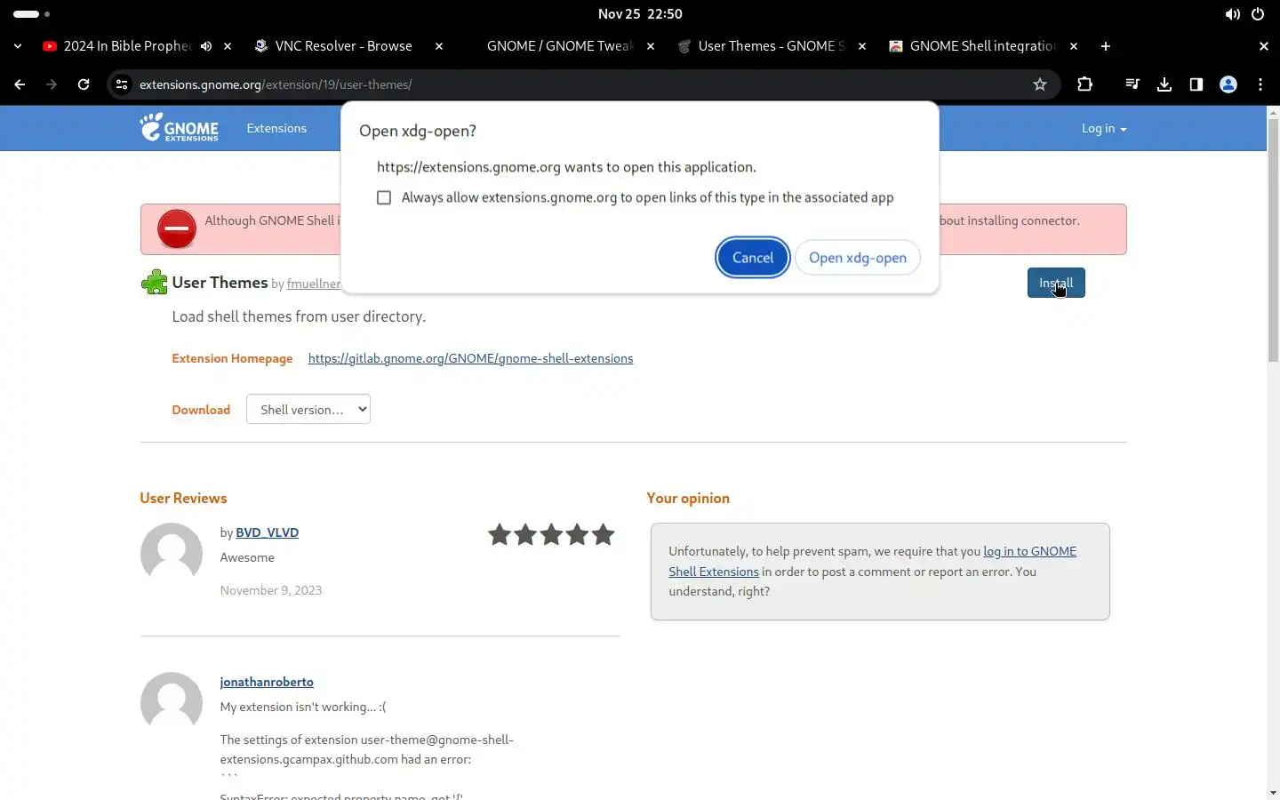Click the Install button
Image resolution: width=1280 pixels, height=800 pixels.
[x=1056, y=283]
